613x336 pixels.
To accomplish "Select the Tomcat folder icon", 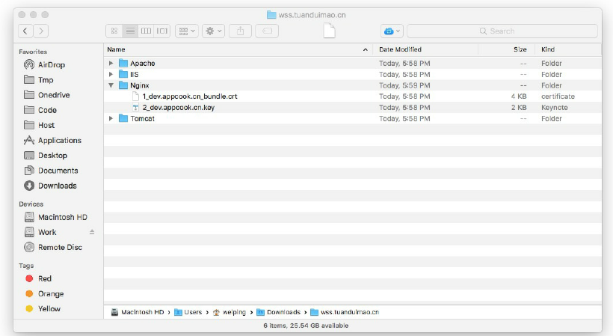I will tap(123, 118).
